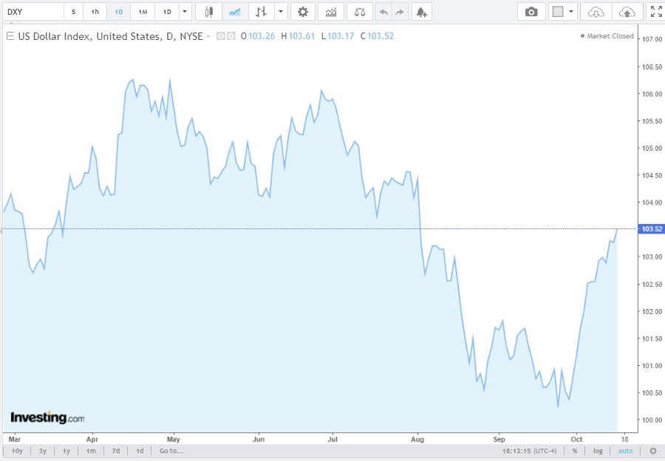This screenshot has height=462, width=665.
Task: Open the interval dropdown arrow
Action: [184, 11]
